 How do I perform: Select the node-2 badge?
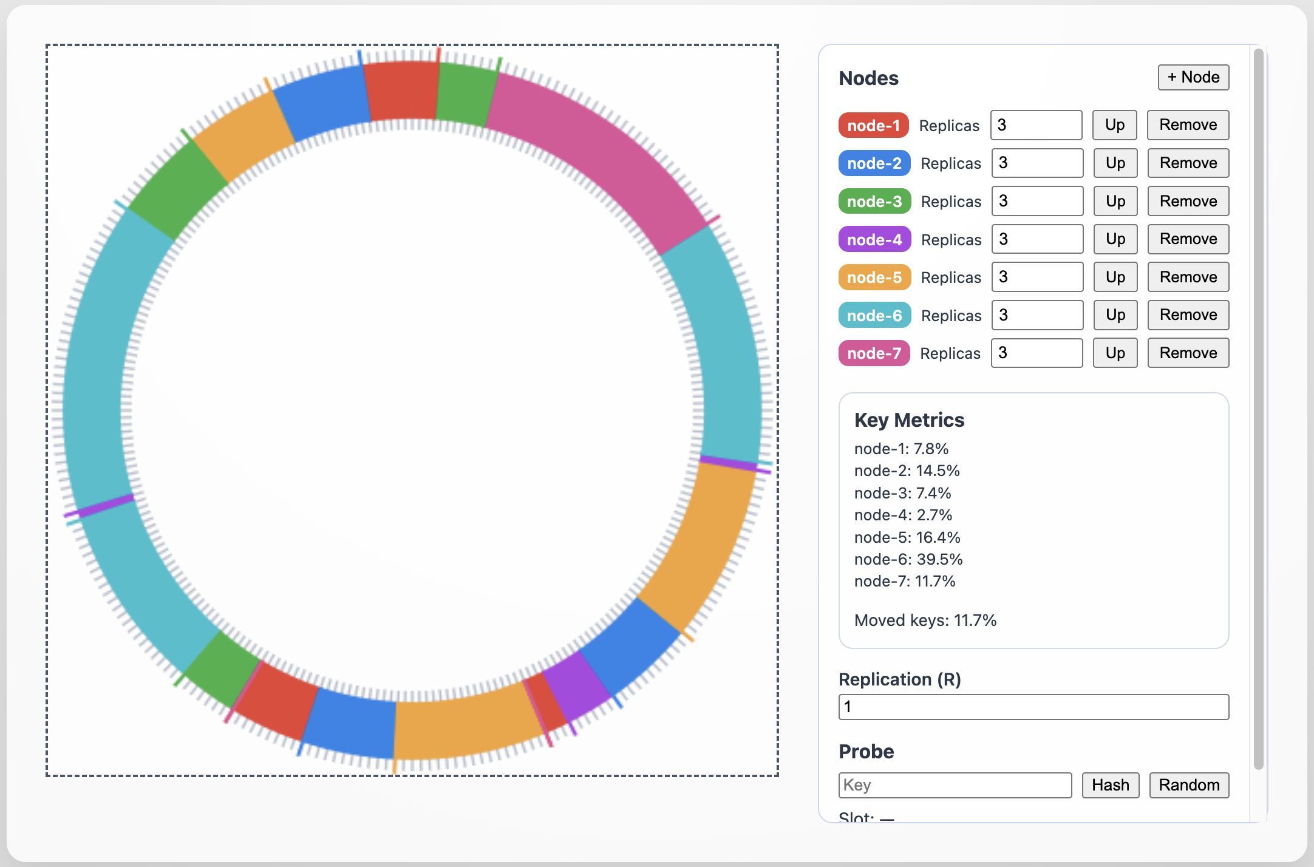[874, 163]
